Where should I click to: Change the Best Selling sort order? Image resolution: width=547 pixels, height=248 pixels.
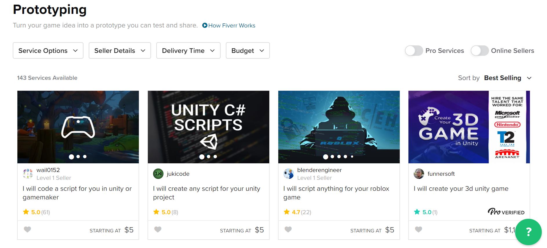click(508, 78)
